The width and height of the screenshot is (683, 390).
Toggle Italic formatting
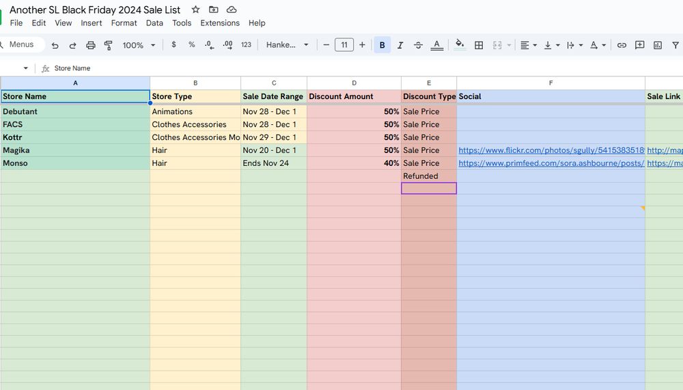(400, 45)
